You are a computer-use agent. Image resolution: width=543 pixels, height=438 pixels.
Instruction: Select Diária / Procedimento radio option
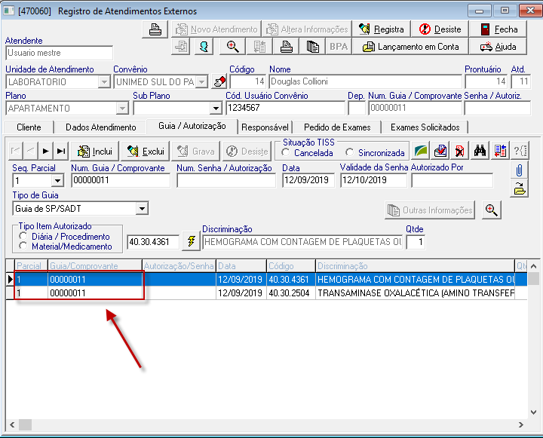click(x=23, y=236)
